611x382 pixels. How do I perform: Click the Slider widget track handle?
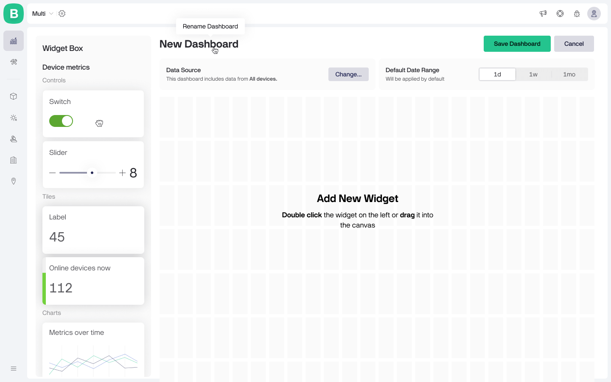pos(92,173)
